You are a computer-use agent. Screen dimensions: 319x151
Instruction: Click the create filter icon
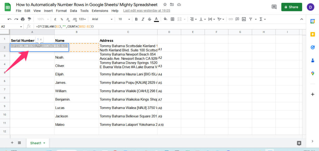point(251,19)
